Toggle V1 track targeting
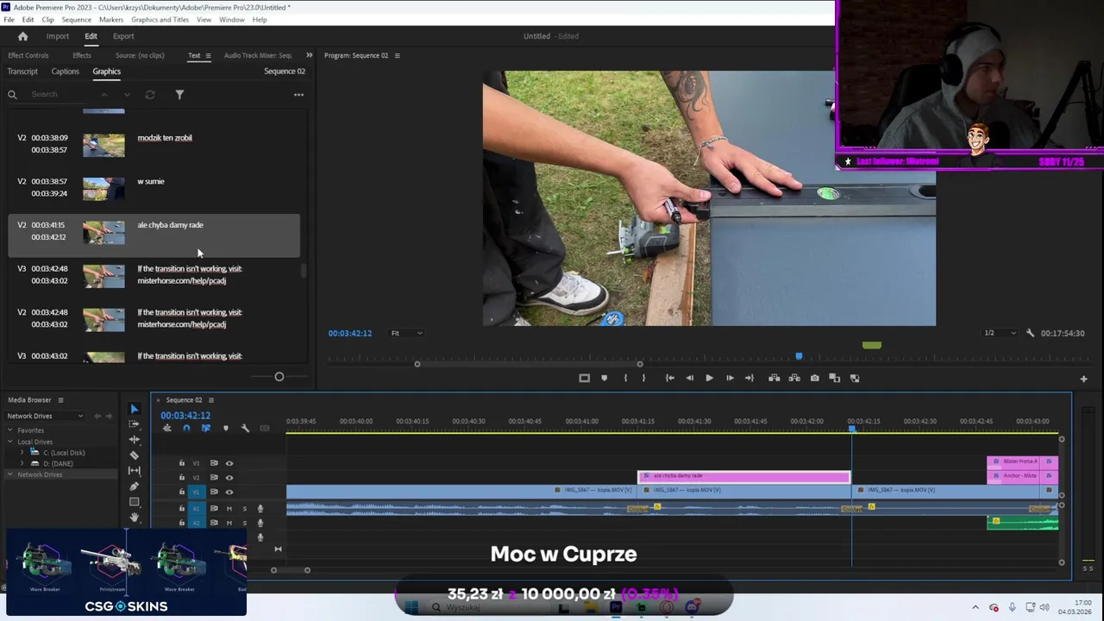 pos(196,492)
